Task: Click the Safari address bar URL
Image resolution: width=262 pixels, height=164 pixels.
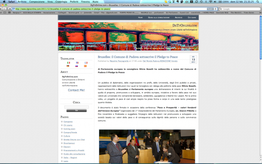Action: [63, 9]
